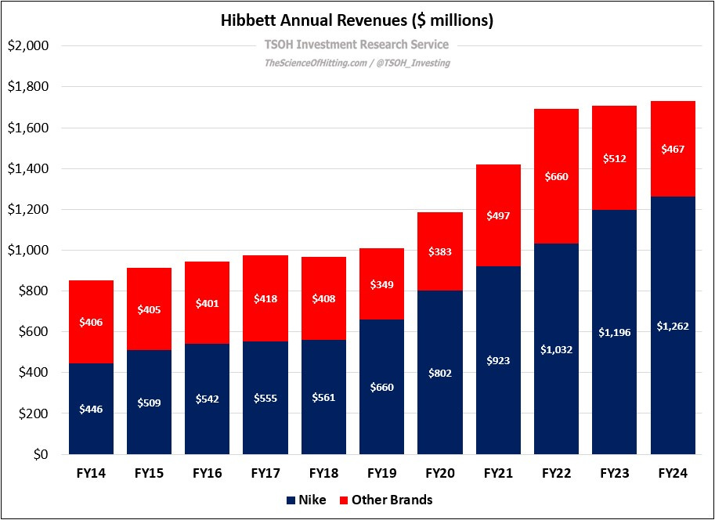This screenshot has height=520, width=715.
Task: Click the $660 Other Brands value in FY22
Action: (556, 176)
